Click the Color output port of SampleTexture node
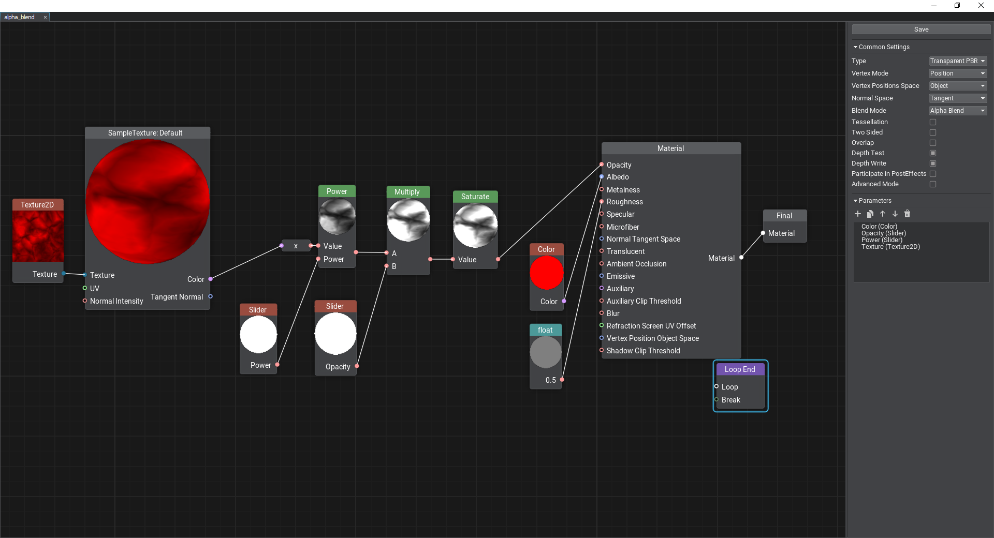This screenshot has width=994, height=538. point(210,279)
